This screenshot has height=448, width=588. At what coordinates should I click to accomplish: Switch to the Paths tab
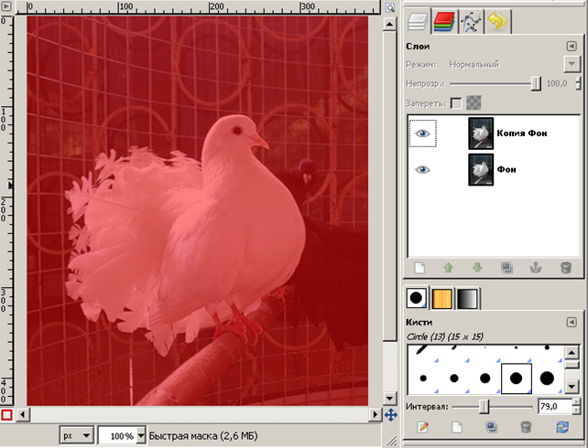tap(471, 21)
